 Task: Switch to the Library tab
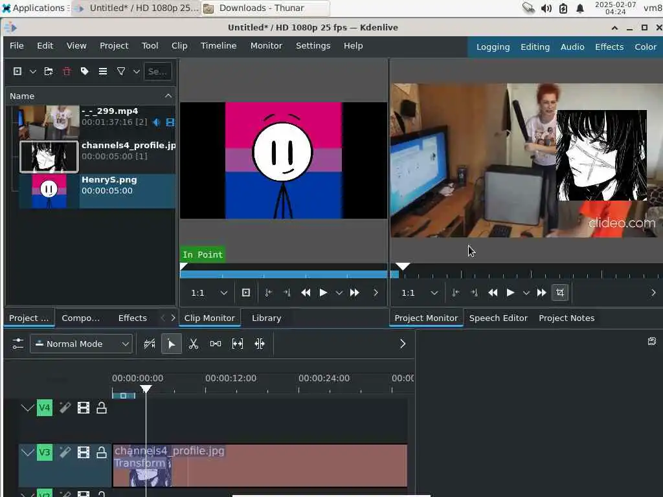pos(266,318)
